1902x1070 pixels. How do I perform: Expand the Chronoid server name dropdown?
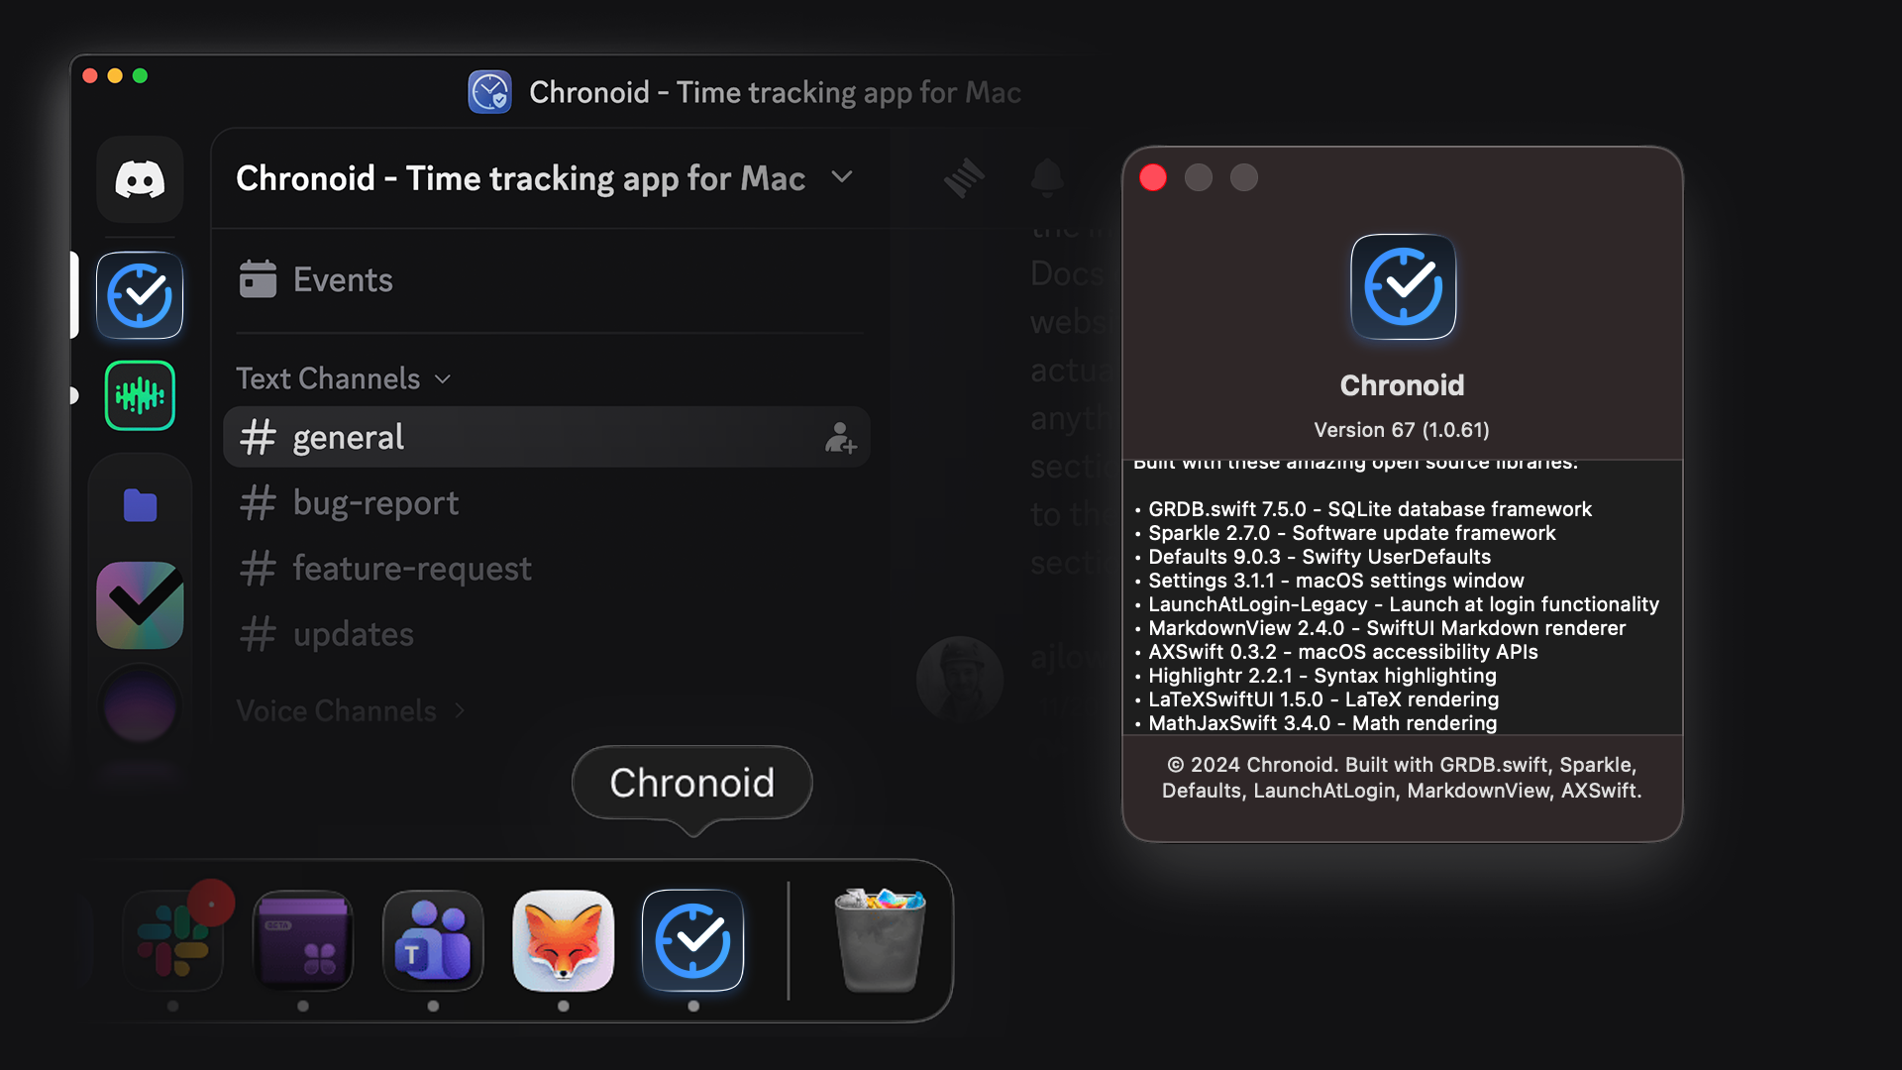[842, 177]
